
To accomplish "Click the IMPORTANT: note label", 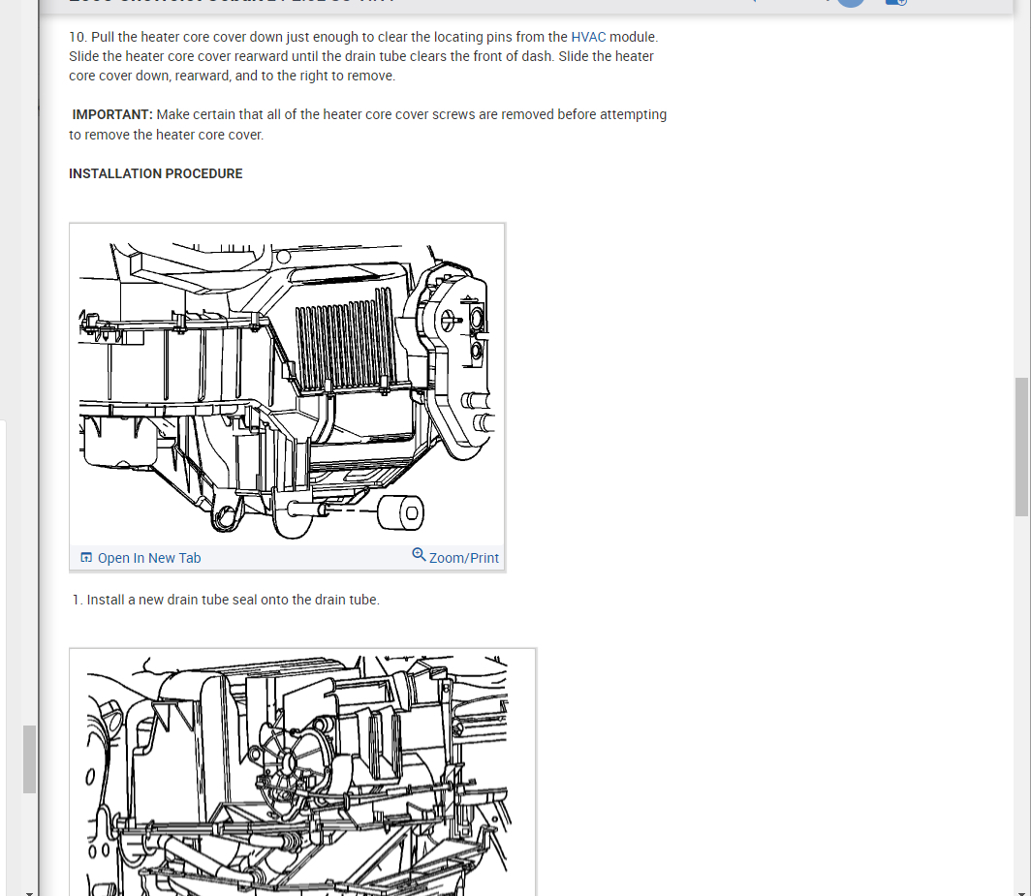I will tap(112, 114).
